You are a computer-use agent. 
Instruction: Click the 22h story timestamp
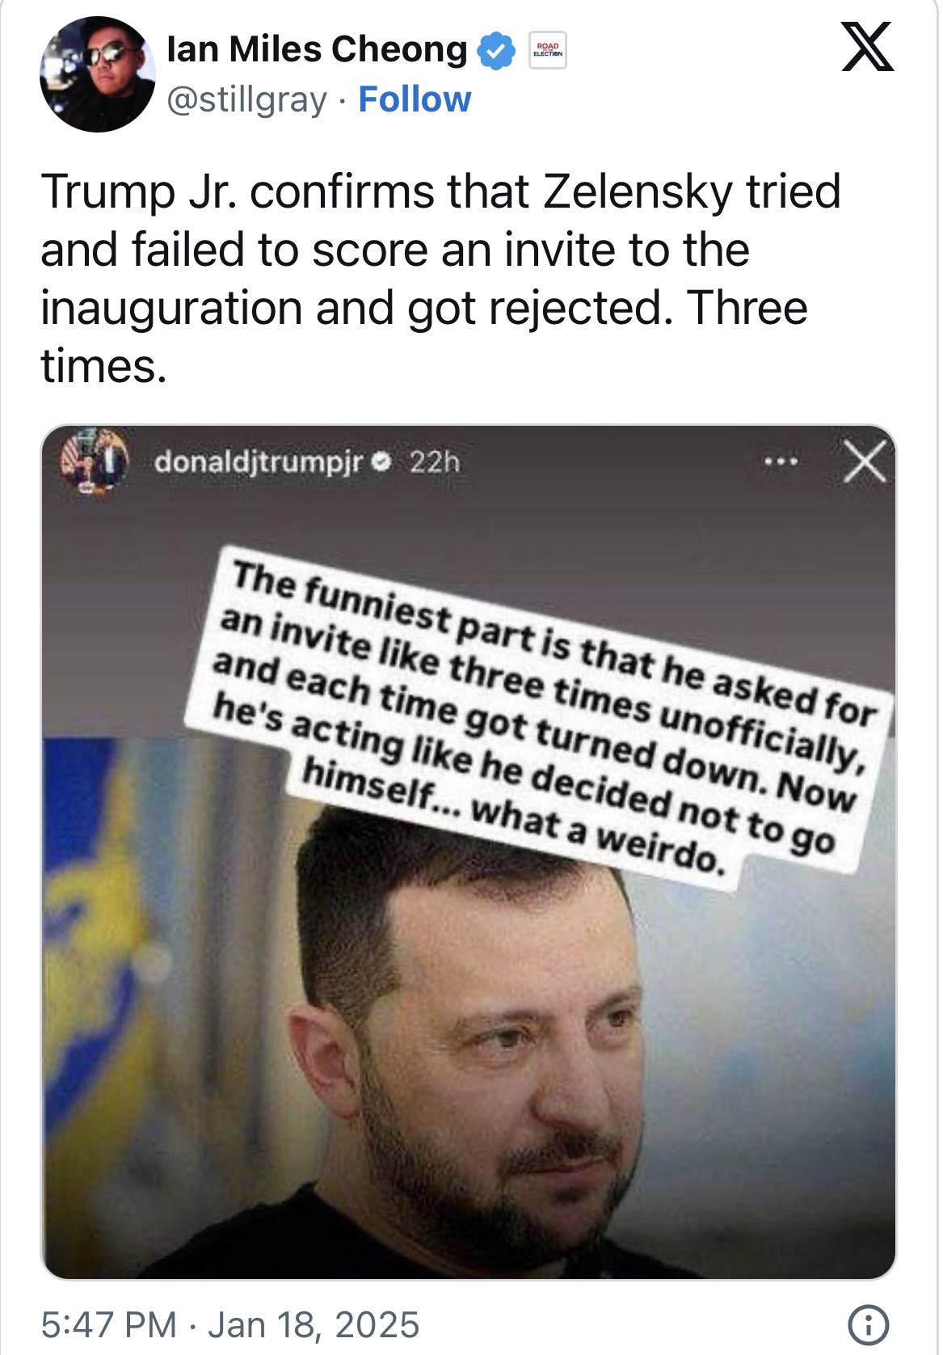434,462
